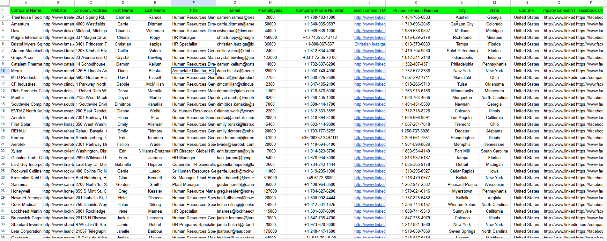
Task: Click phone number +35200352-3497111
Action: pyautogui.click(x=320, y=138)
